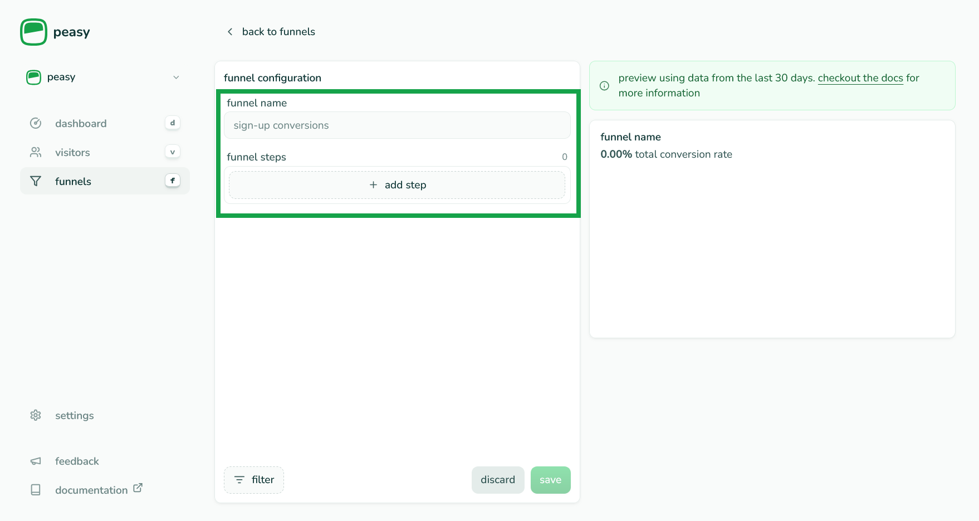
Task: Click the discard button
Action: (497, 480)
